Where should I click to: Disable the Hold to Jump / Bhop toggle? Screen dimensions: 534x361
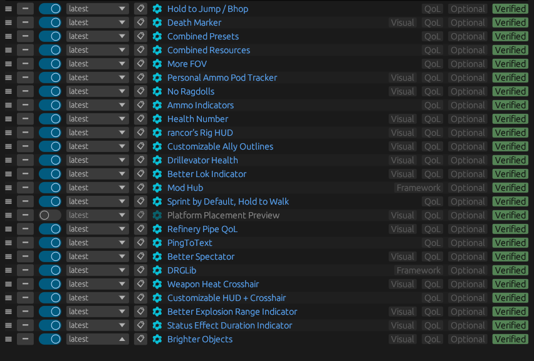[50, 9]
